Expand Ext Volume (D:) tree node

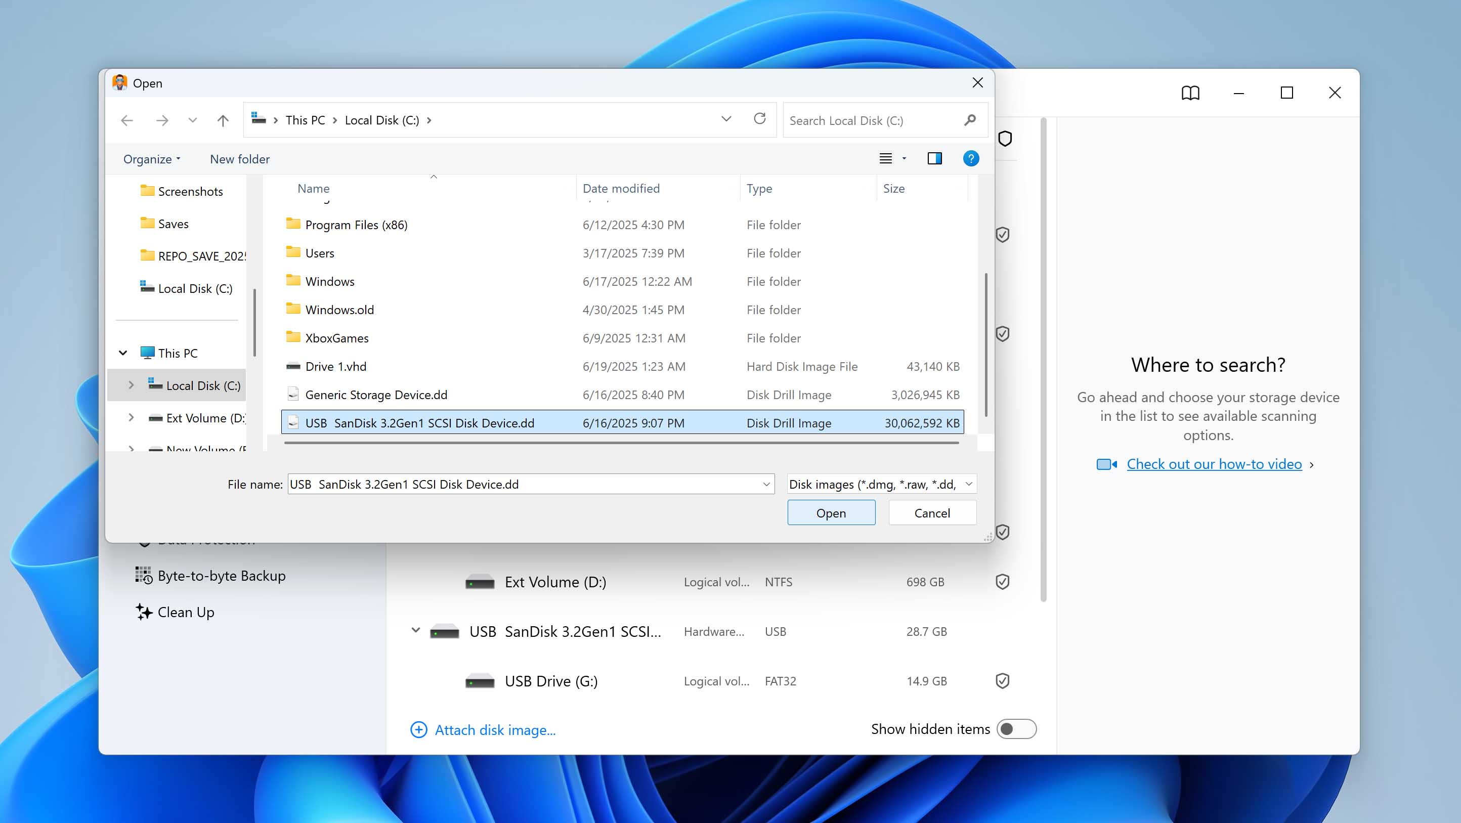click(131, 417)
